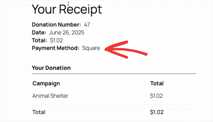Click the Square payment method value
213x122 pixels.
tap(91, 48)
